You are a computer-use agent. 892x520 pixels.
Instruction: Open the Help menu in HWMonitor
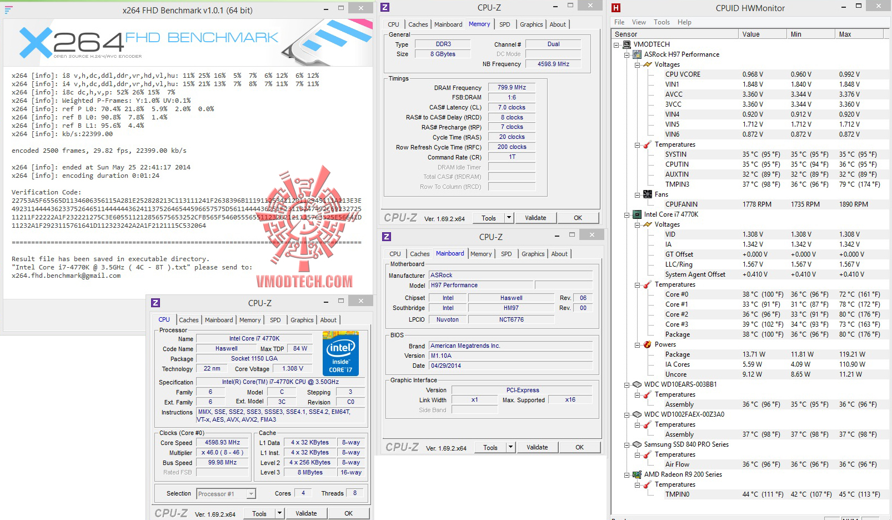point(684,22)
